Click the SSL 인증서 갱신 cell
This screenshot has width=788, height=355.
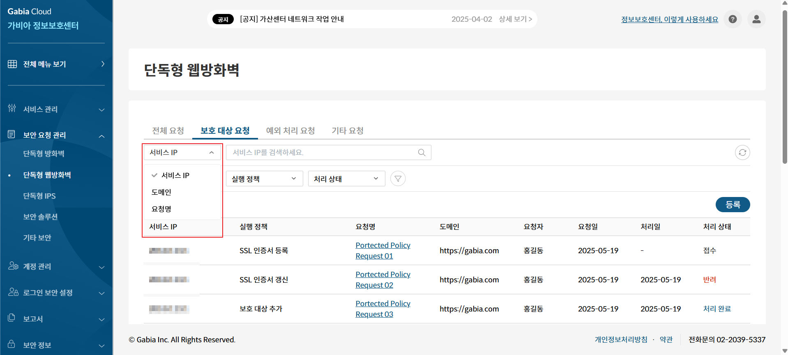tap(264, 279)
